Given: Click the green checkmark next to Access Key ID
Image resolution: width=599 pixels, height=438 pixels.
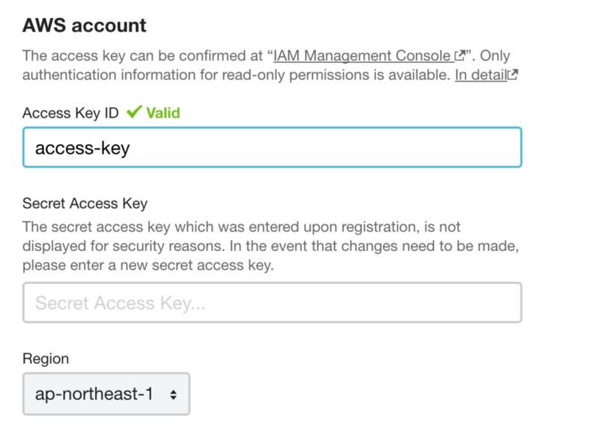Looking at the screenshot, I should coord(134,112).
